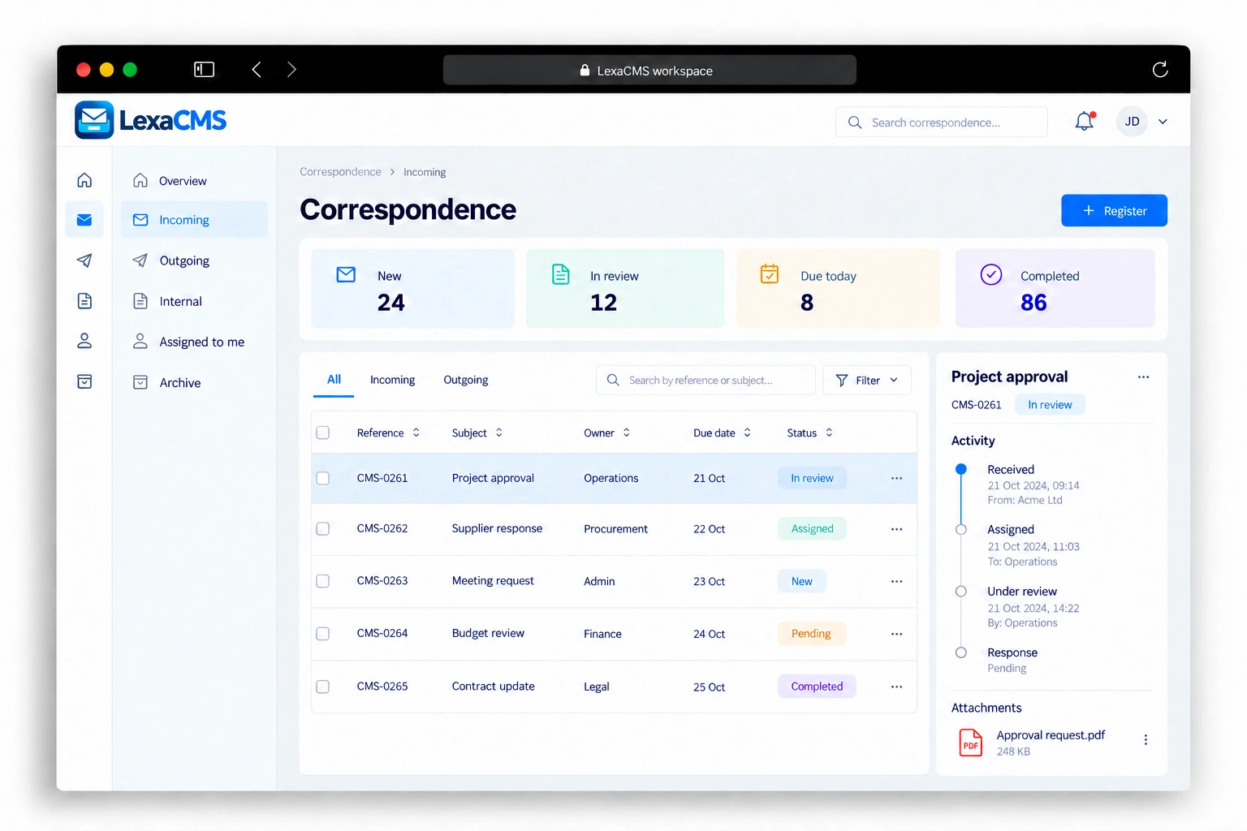Viewport: 1247px width, 831px height.
Task: Switch to the All tab
Action: click(x=334, y=380)
